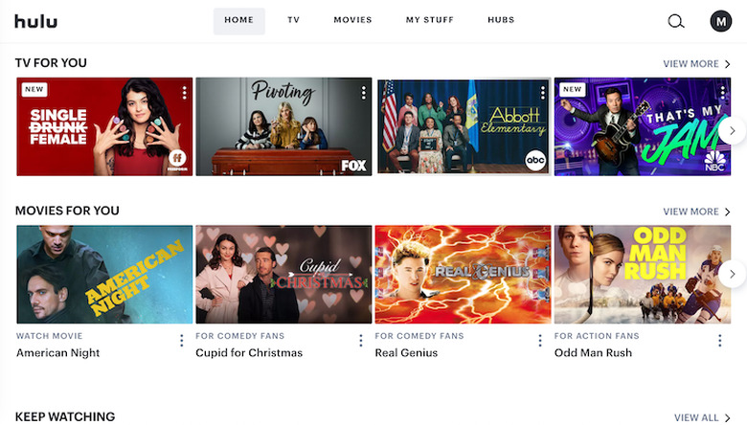Switch to the TV tab
The width and height of the screenshot is (747, 425).
coord(293,20)
